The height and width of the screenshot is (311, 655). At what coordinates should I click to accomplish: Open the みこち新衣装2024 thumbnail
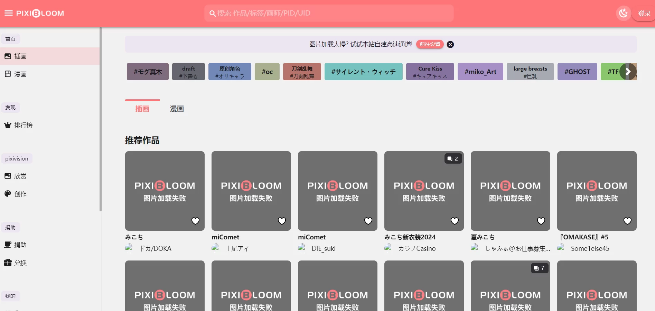coord(424,191)
